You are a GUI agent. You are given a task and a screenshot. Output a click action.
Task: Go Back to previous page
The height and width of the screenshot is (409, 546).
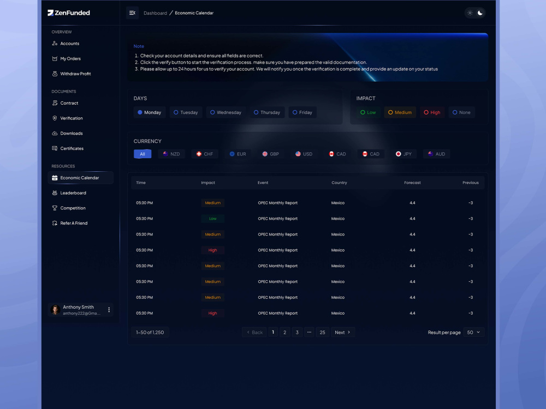coord(254,333)
